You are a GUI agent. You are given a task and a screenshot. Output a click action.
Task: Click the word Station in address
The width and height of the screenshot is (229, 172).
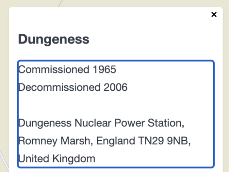pyautogui.click(x=165, y=123)
